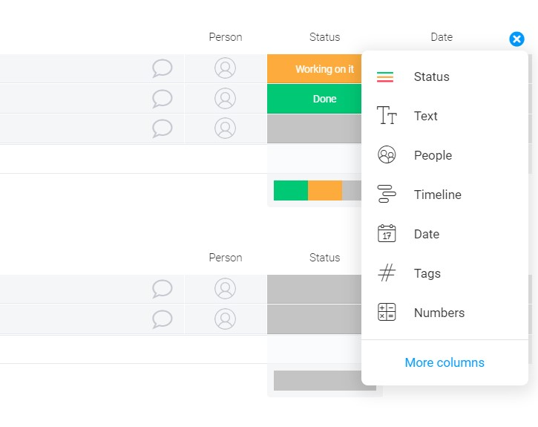The width and height of the screenshot is (538, 427).
Task: Click the Person column header in first group
Action: [226, 37]
